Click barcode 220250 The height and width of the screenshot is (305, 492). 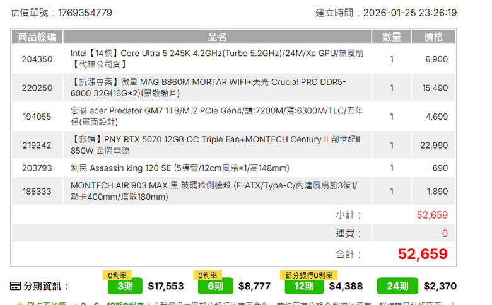(x=37, y=88)
